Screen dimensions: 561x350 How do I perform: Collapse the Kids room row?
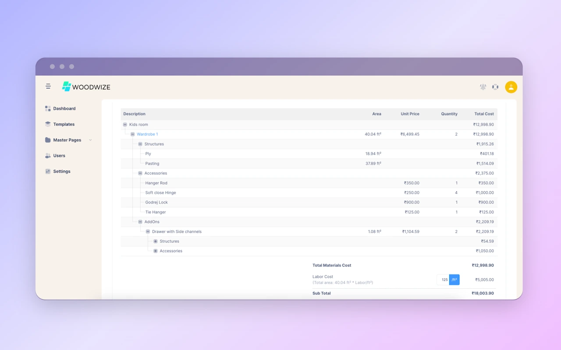[124, 124]
